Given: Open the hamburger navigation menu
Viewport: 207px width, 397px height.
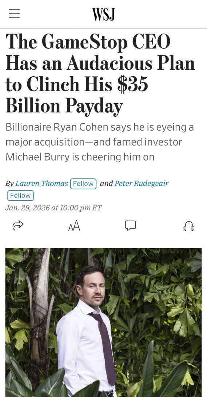Looking at the screenshot, I should click(x=15, y=14).
